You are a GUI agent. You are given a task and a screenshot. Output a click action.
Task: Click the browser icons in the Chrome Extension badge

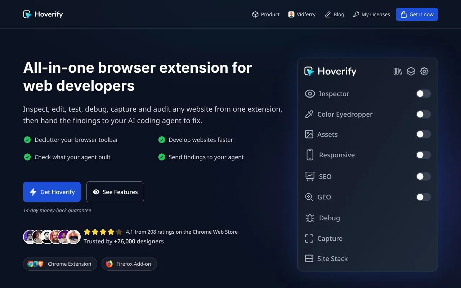coord(36,264)
